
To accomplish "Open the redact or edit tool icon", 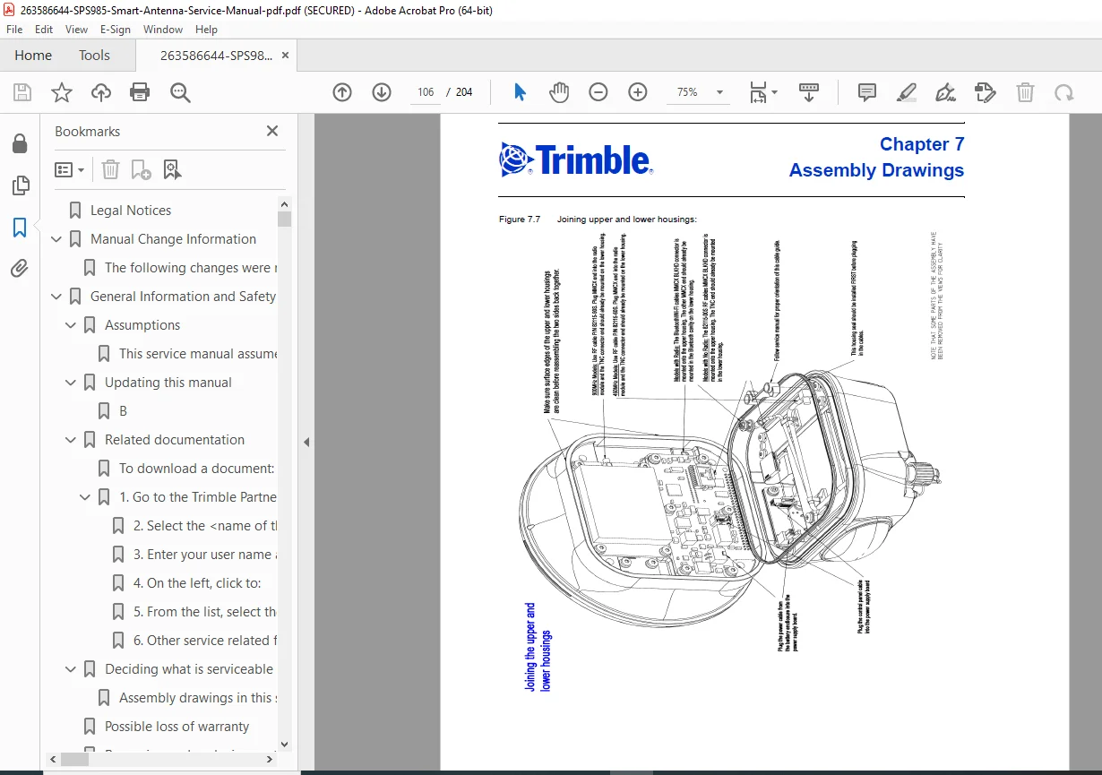I will click(985, 92).
